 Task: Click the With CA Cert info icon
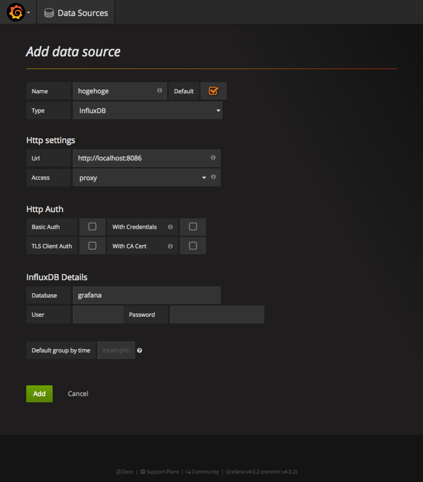[170, 246]
